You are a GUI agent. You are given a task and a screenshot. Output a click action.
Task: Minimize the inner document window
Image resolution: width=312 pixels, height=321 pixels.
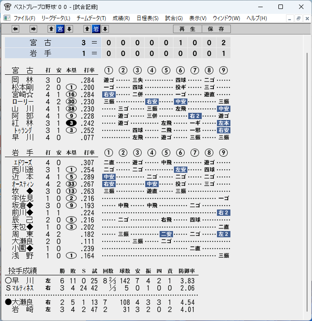pyautogui.click(x=290, y=18)
